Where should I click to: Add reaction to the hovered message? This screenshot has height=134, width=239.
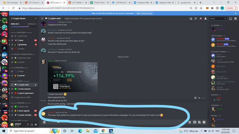coord(195,98)
